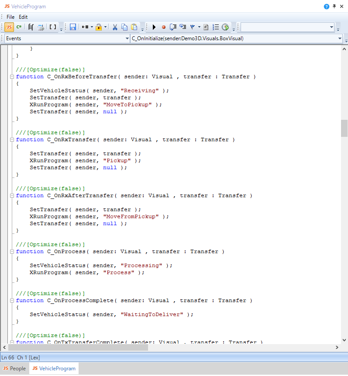Viewport: 348px width, 376px height.
Task: Click the square brackets toolbar icon
Action: (53, 27)
